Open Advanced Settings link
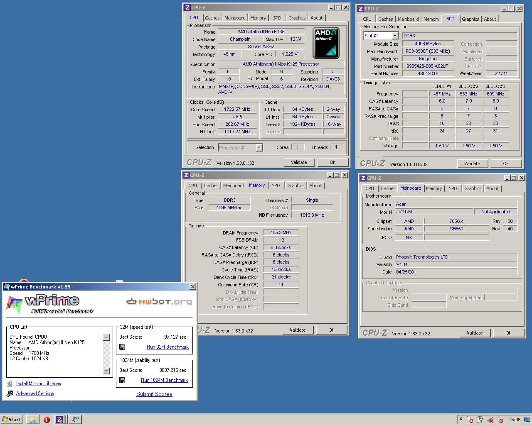This screenshot has height=425, width=532. (35, 393)
